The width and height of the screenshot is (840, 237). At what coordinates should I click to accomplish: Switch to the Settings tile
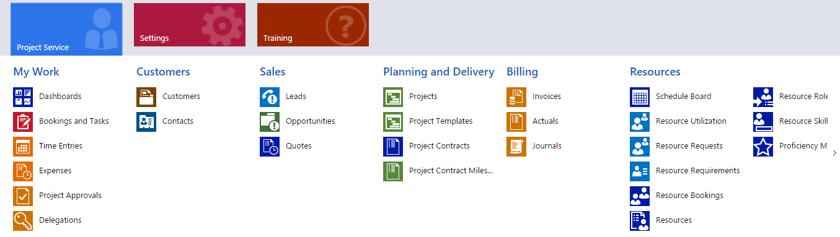click(x=190, y=25)
